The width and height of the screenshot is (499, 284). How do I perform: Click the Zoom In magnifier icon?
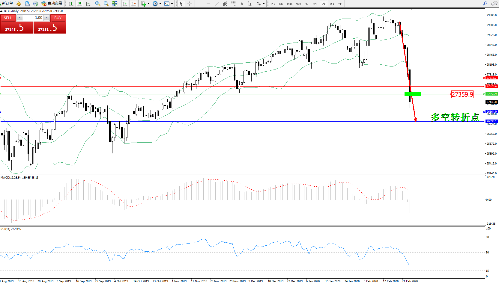click(x=97, y=4)
